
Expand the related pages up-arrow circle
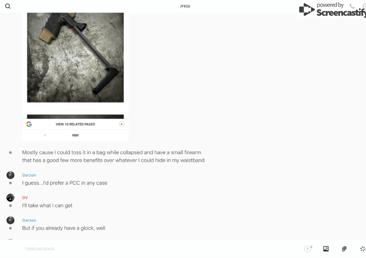pyautogui.click(x=121, y=124)
